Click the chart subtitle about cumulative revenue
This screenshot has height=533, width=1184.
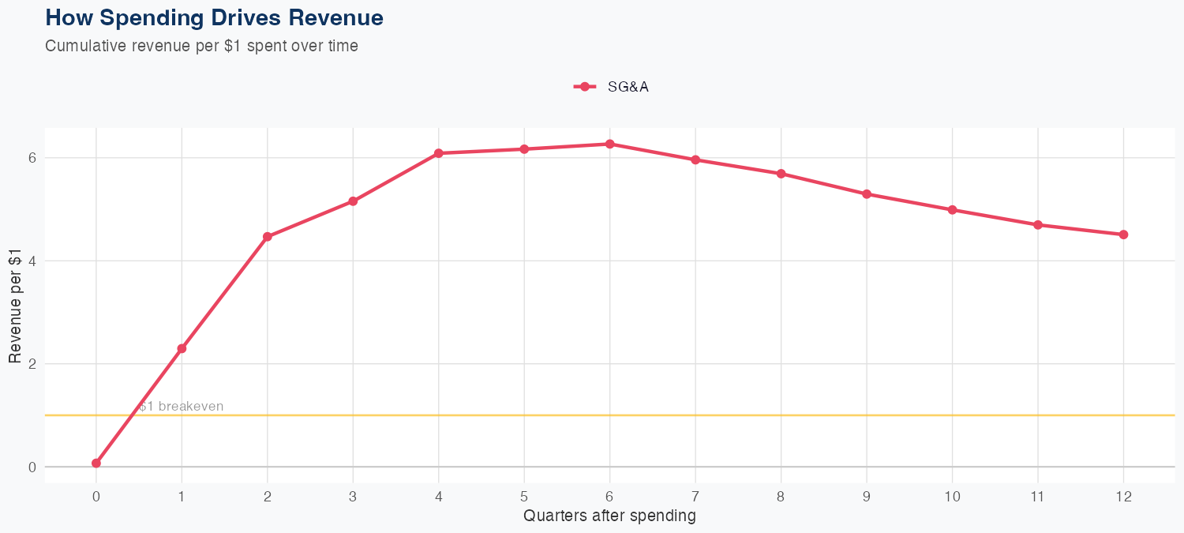[201, 46]
